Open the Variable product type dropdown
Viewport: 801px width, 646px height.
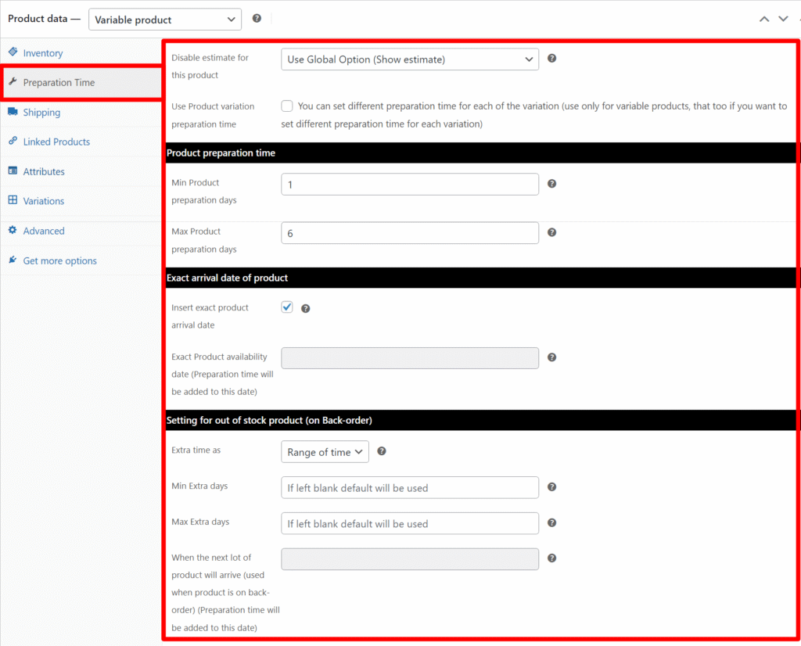(164, 20)
